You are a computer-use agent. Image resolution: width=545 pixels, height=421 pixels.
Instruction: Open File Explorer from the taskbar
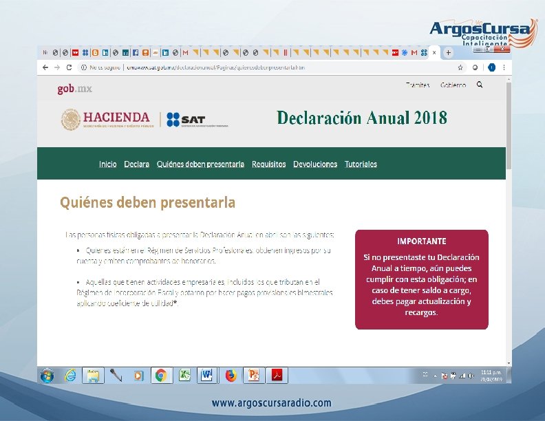pos(93,376)
